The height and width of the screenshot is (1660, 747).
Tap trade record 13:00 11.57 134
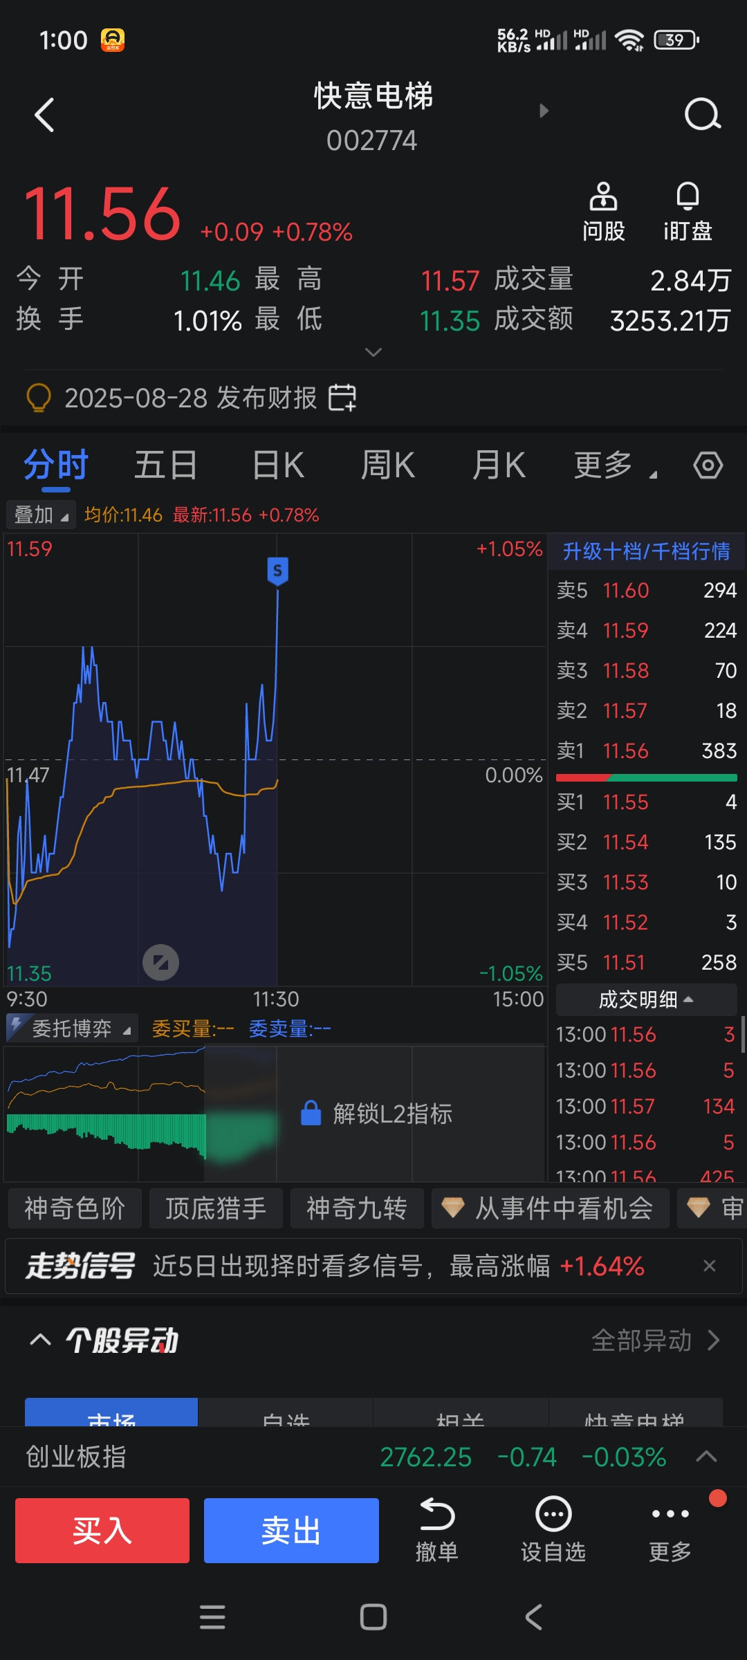click(645, 1106)
